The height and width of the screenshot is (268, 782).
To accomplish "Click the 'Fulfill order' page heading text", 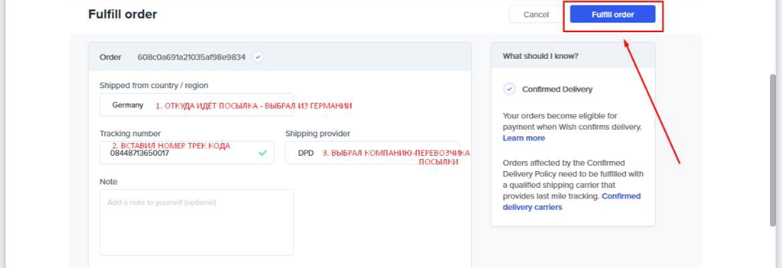I will (122, 14).
